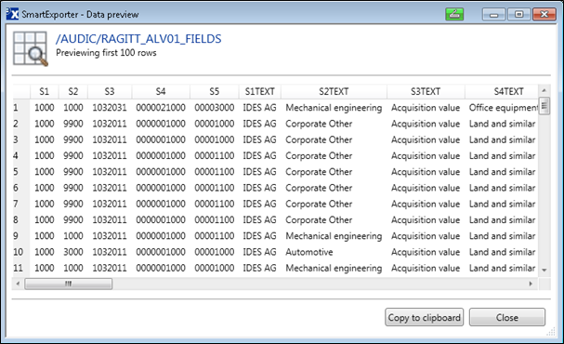Click Office equipment cell in row 1

pos(502,108)
